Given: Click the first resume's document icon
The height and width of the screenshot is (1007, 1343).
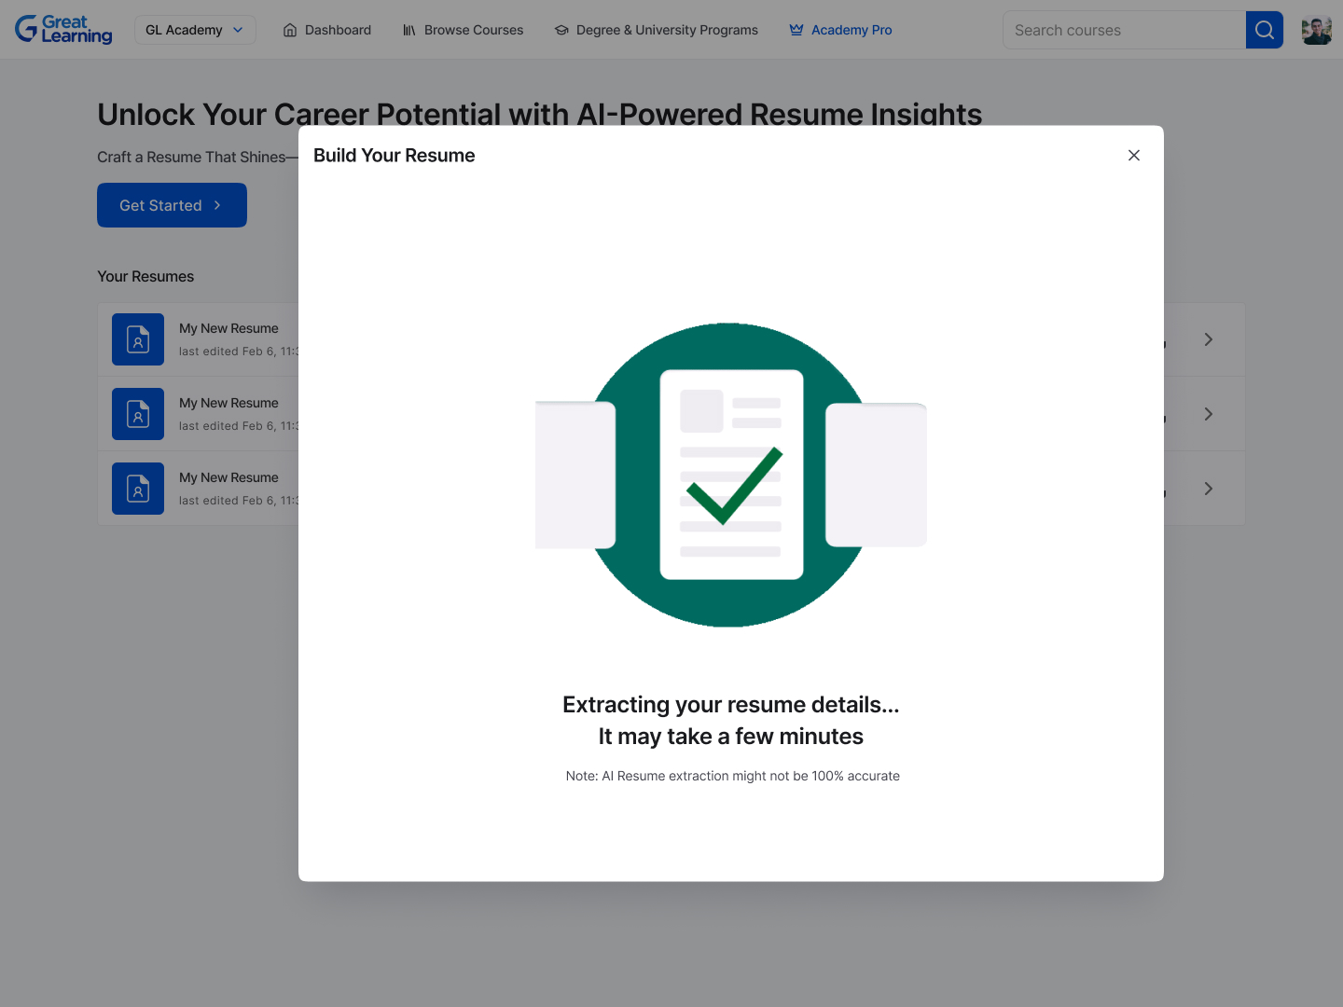Looking at the screenshot, I should point(138,339).
